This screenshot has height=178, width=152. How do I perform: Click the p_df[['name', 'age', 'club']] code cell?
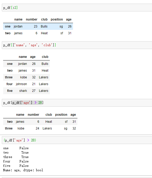[77, 45]
